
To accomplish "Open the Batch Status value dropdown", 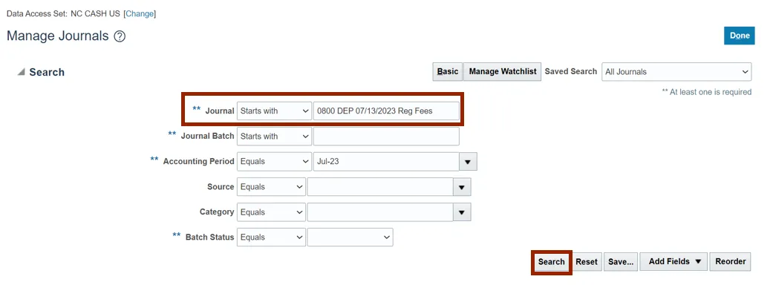I will [350, 237].
